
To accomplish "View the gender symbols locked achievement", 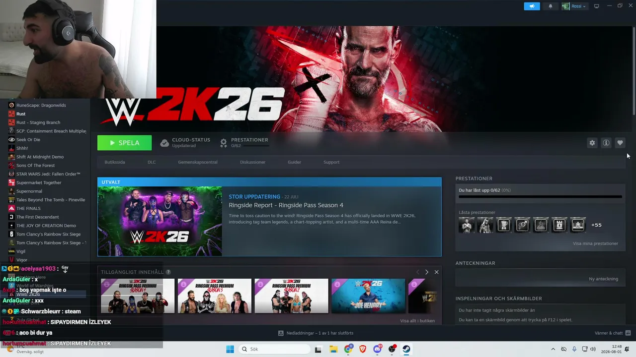I will (x=522, y=225).
